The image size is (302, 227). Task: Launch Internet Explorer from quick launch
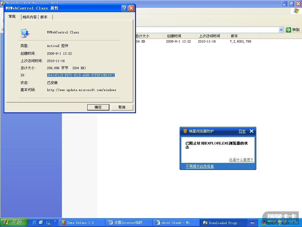[34, 223]
